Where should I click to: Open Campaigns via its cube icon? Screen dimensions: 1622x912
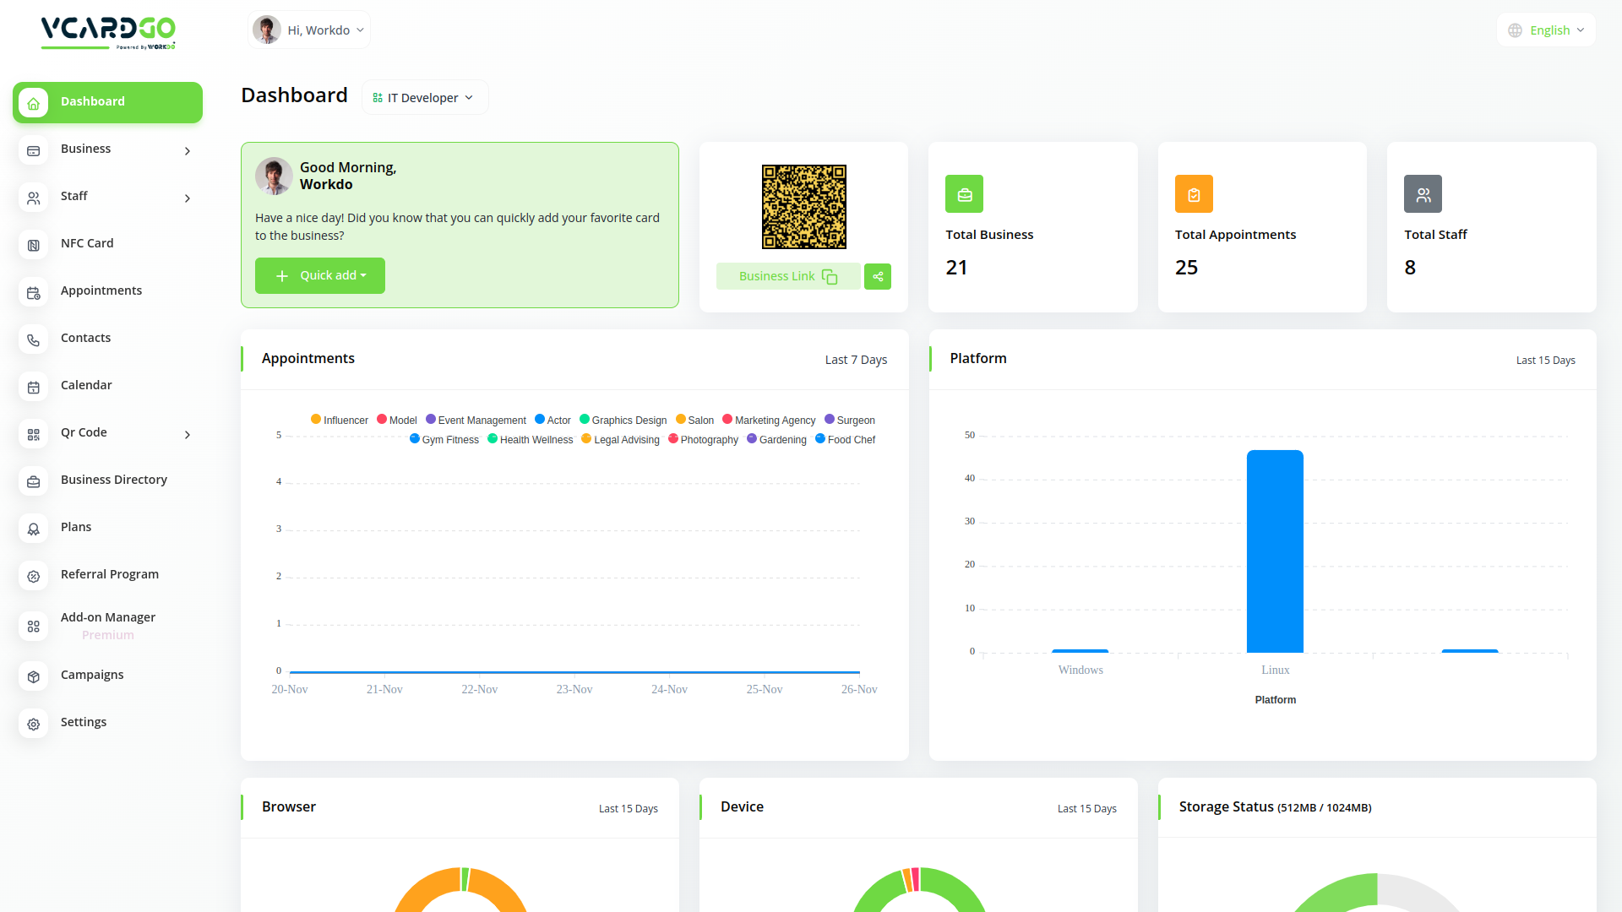(x=34, y=676)
